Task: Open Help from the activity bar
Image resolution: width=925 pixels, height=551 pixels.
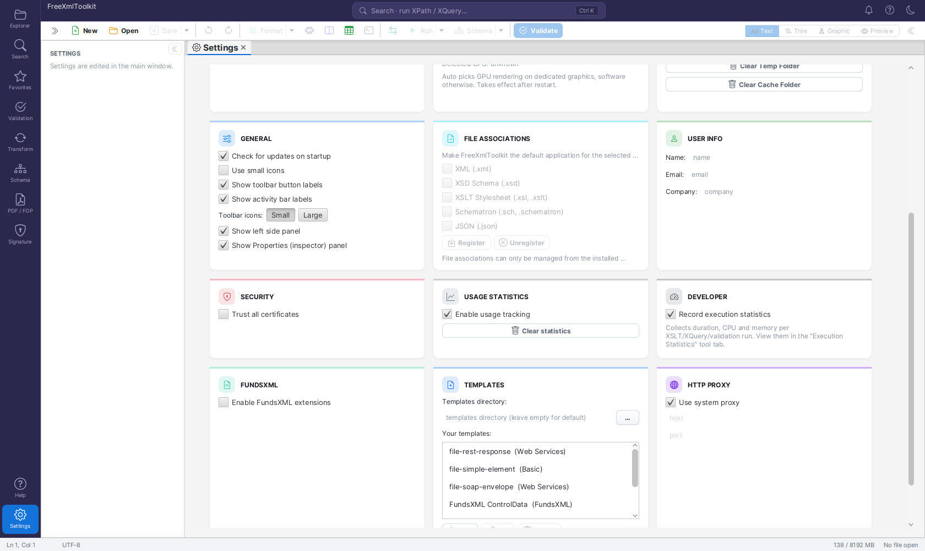Action: click(20, 488)
